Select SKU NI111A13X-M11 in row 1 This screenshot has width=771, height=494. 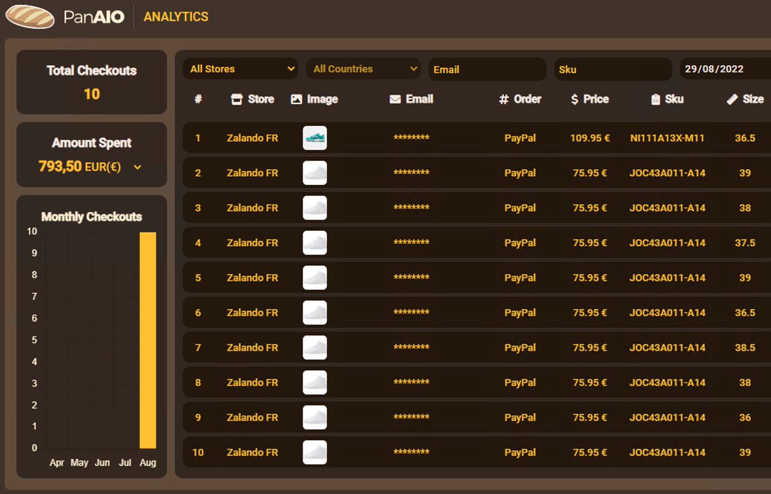pos(668,138)
